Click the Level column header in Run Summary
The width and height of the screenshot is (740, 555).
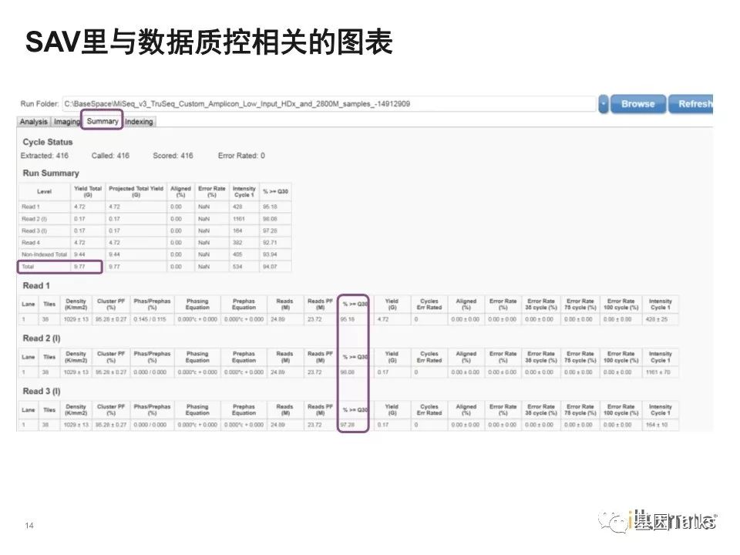coord(45,192)
